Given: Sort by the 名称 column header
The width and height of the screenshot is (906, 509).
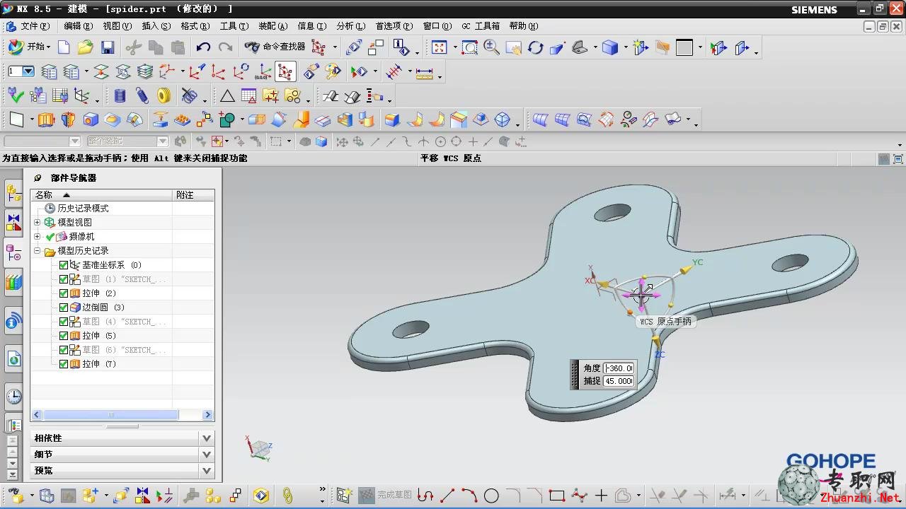Looking at the screenshot, I should pos(101,195).
